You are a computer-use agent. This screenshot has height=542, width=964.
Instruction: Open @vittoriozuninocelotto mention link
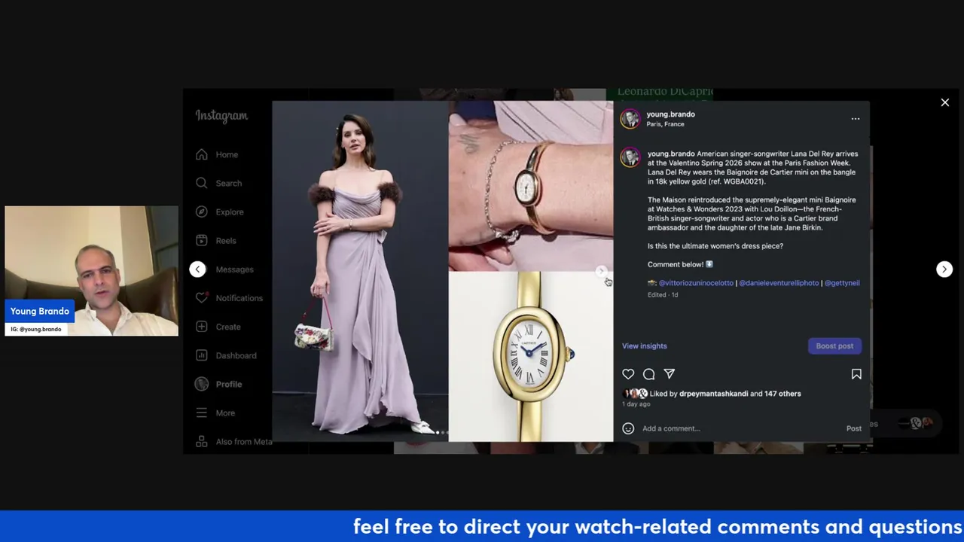(696, 283)
